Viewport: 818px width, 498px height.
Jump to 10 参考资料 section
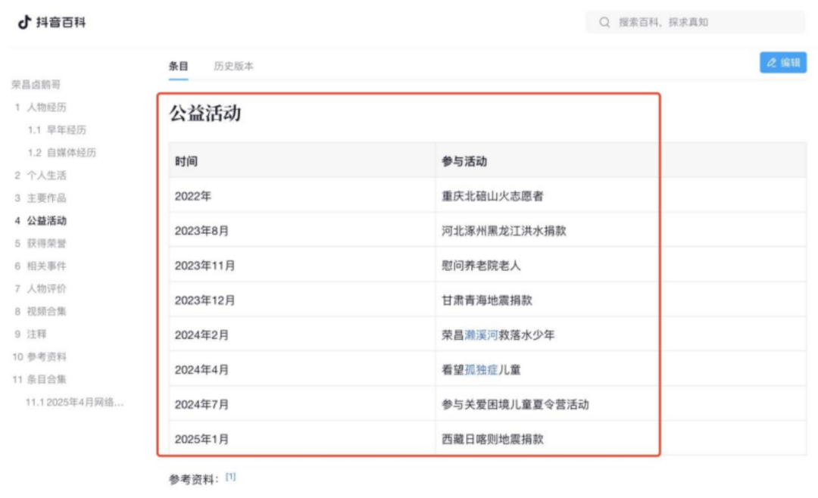(39, 356)
